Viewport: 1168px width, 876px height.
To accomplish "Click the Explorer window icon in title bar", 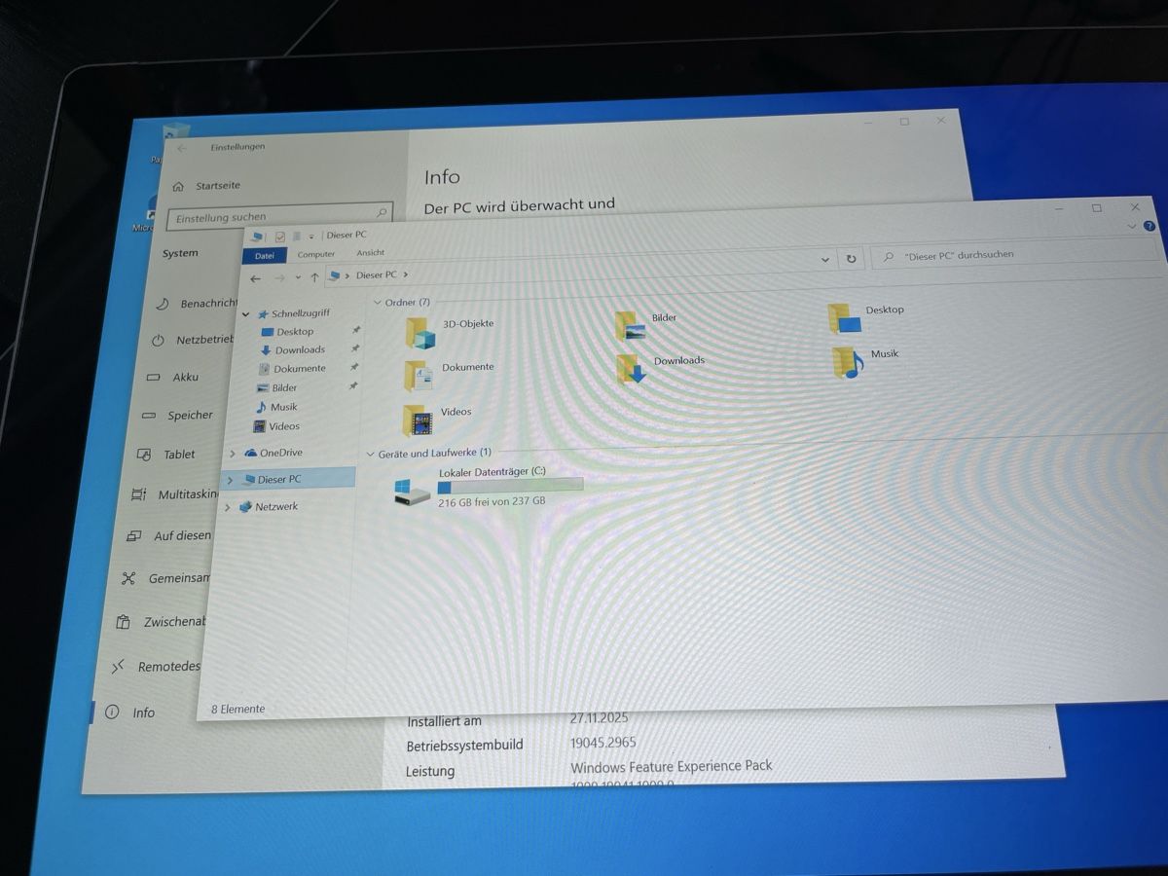I will tap(258, 237).
